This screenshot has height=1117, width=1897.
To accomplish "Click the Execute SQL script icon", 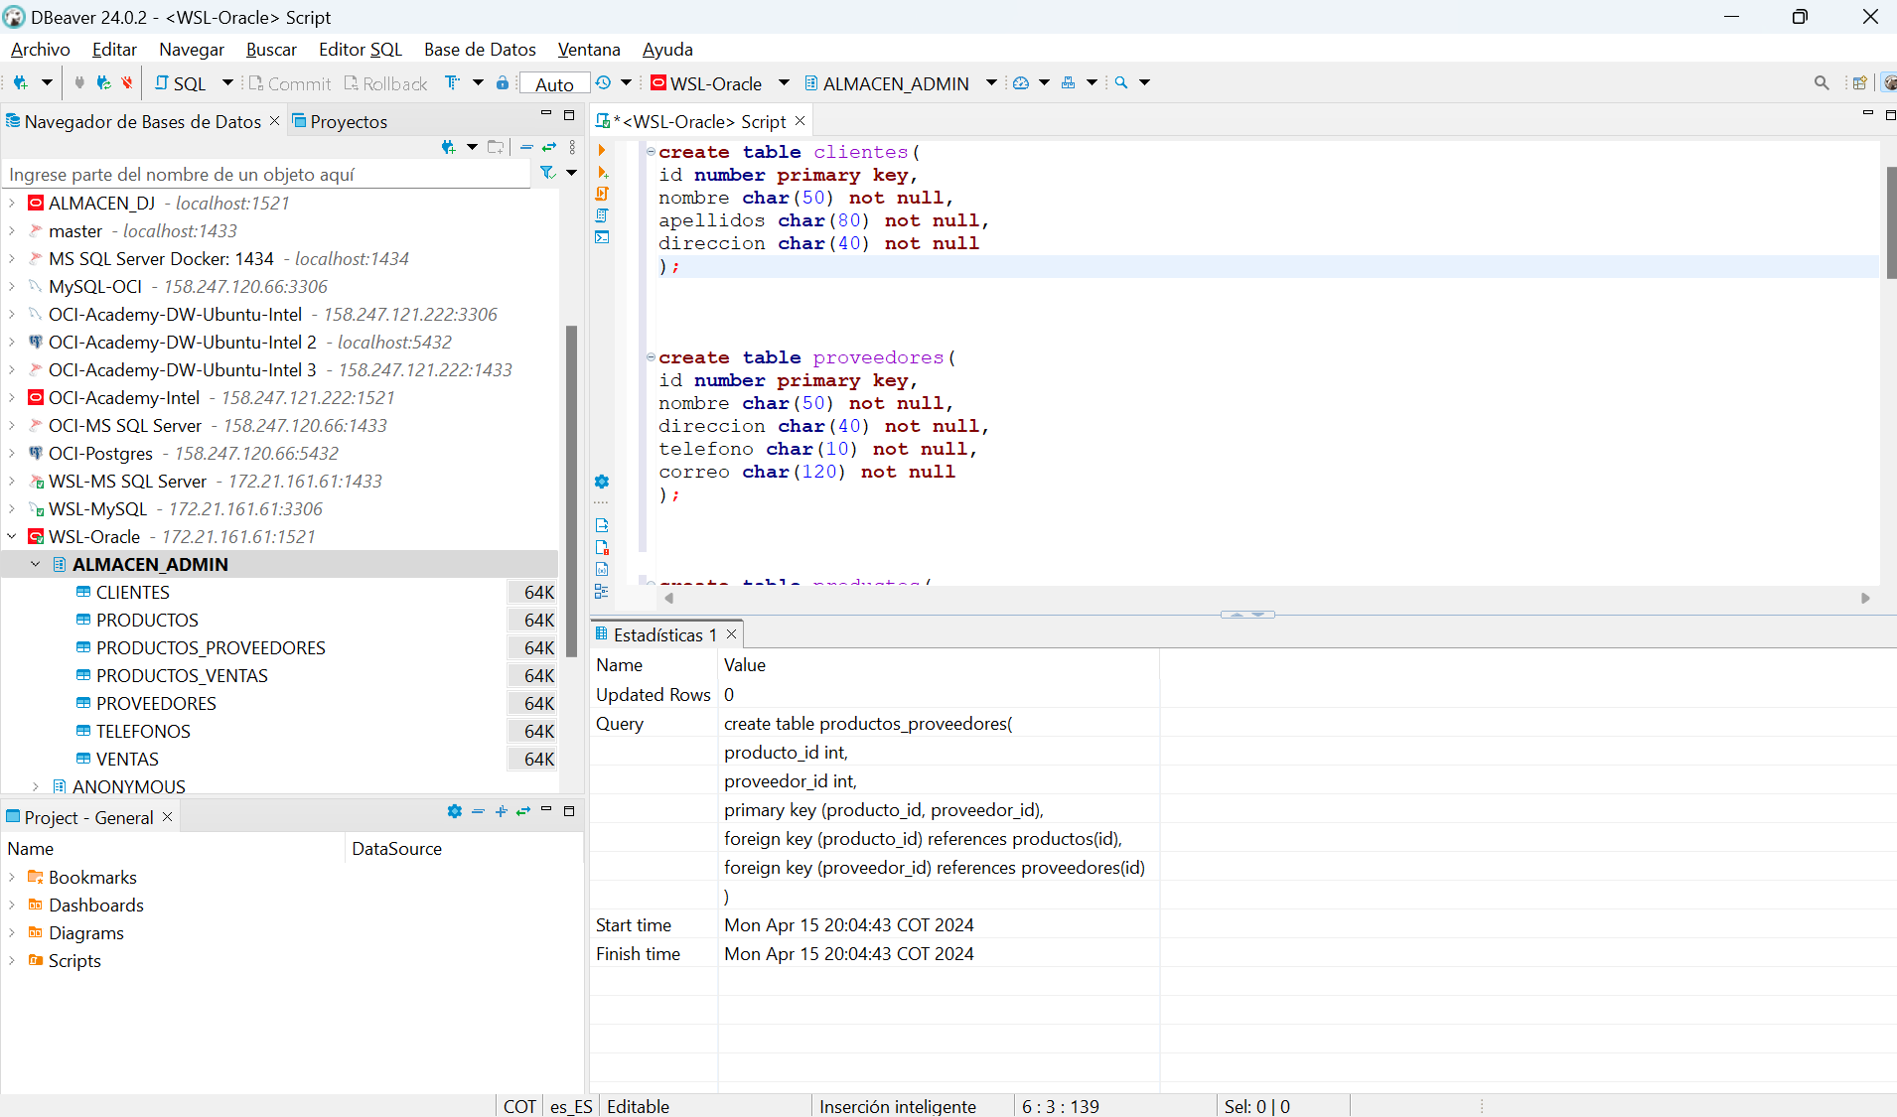I will pos(602,195).
